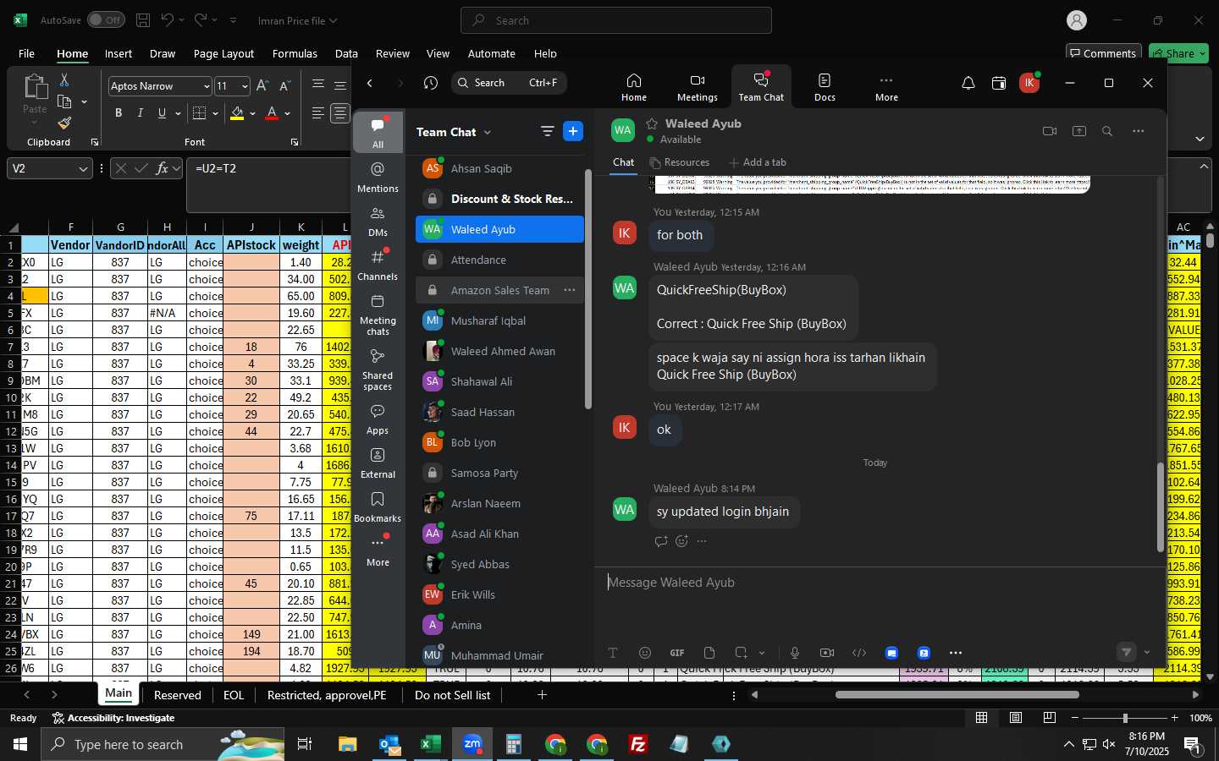Switch to Normal view in status bar
The height and width of the screenshot is (761, 1219).
point(982,718)
